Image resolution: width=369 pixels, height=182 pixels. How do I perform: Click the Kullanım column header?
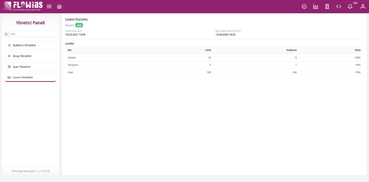click(292, 50)
